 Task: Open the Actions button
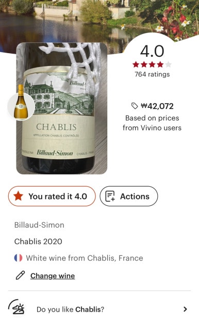pyautogui.click(x=129, y=196)
